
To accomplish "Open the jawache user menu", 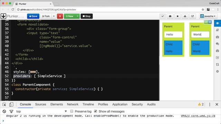I will click(x=208, y=16).
